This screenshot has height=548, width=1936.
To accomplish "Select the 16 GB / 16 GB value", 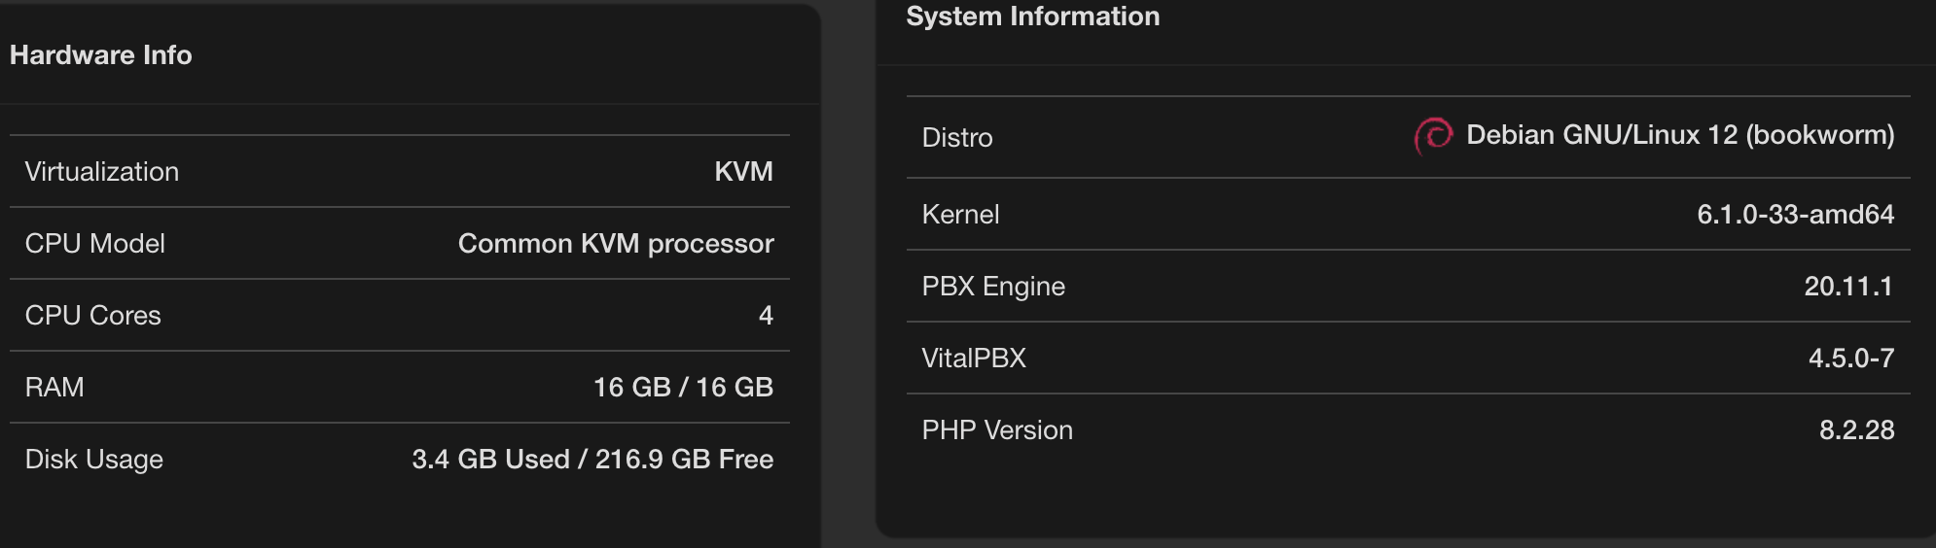I will pos(684,388).
